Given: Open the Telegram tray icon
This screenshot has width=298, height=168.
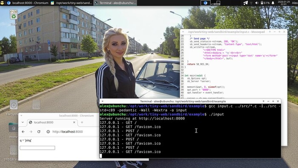Looking at the screenshot, I should [x=246, y=3].
